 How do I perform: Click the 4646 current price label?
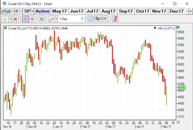coord(181,87)
